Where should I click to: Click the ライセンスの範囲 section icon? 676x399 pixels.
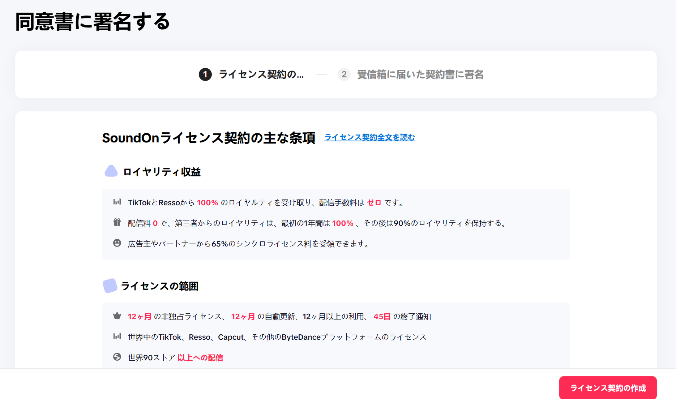(110, 286)
